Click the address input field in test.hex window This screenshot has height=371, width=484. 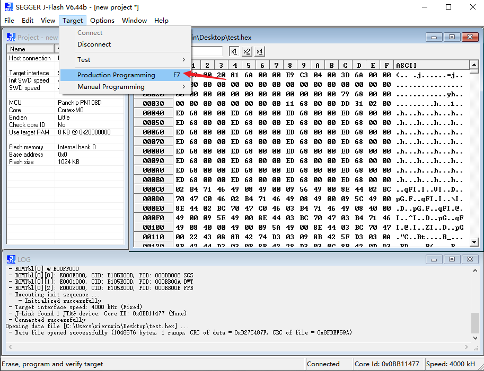point(207,51)
